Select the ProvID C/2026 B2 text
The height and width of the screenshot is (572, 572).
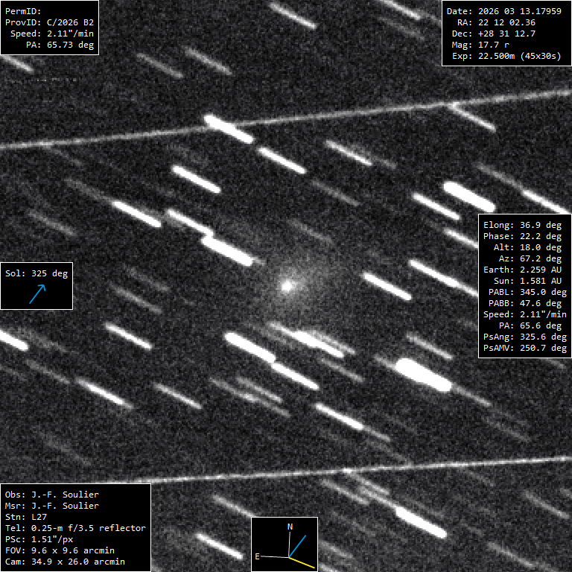49,22
